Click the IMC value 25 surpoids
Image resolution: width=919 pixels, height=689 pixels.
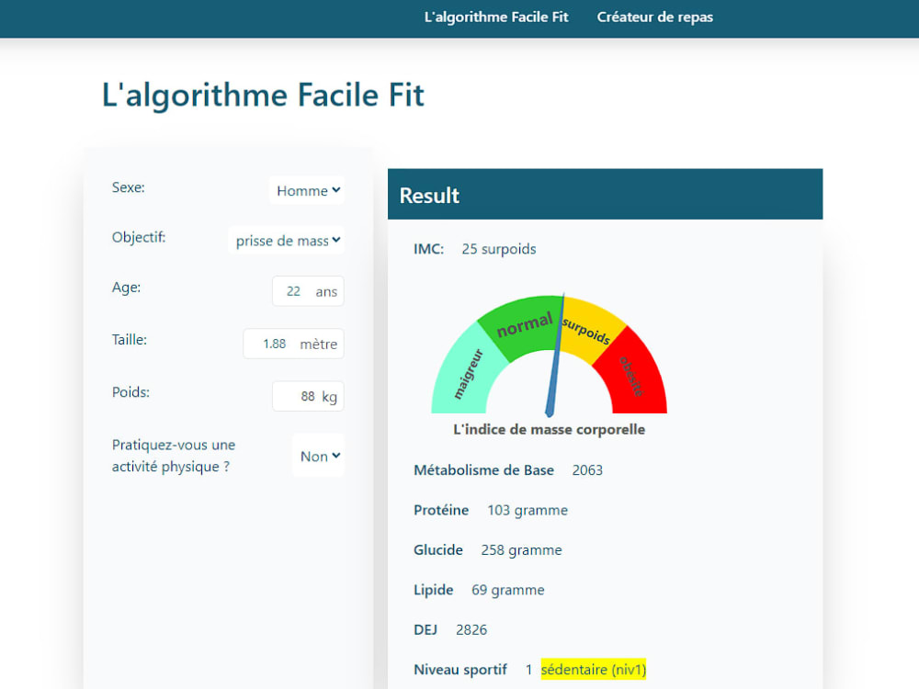click(499, 249)
